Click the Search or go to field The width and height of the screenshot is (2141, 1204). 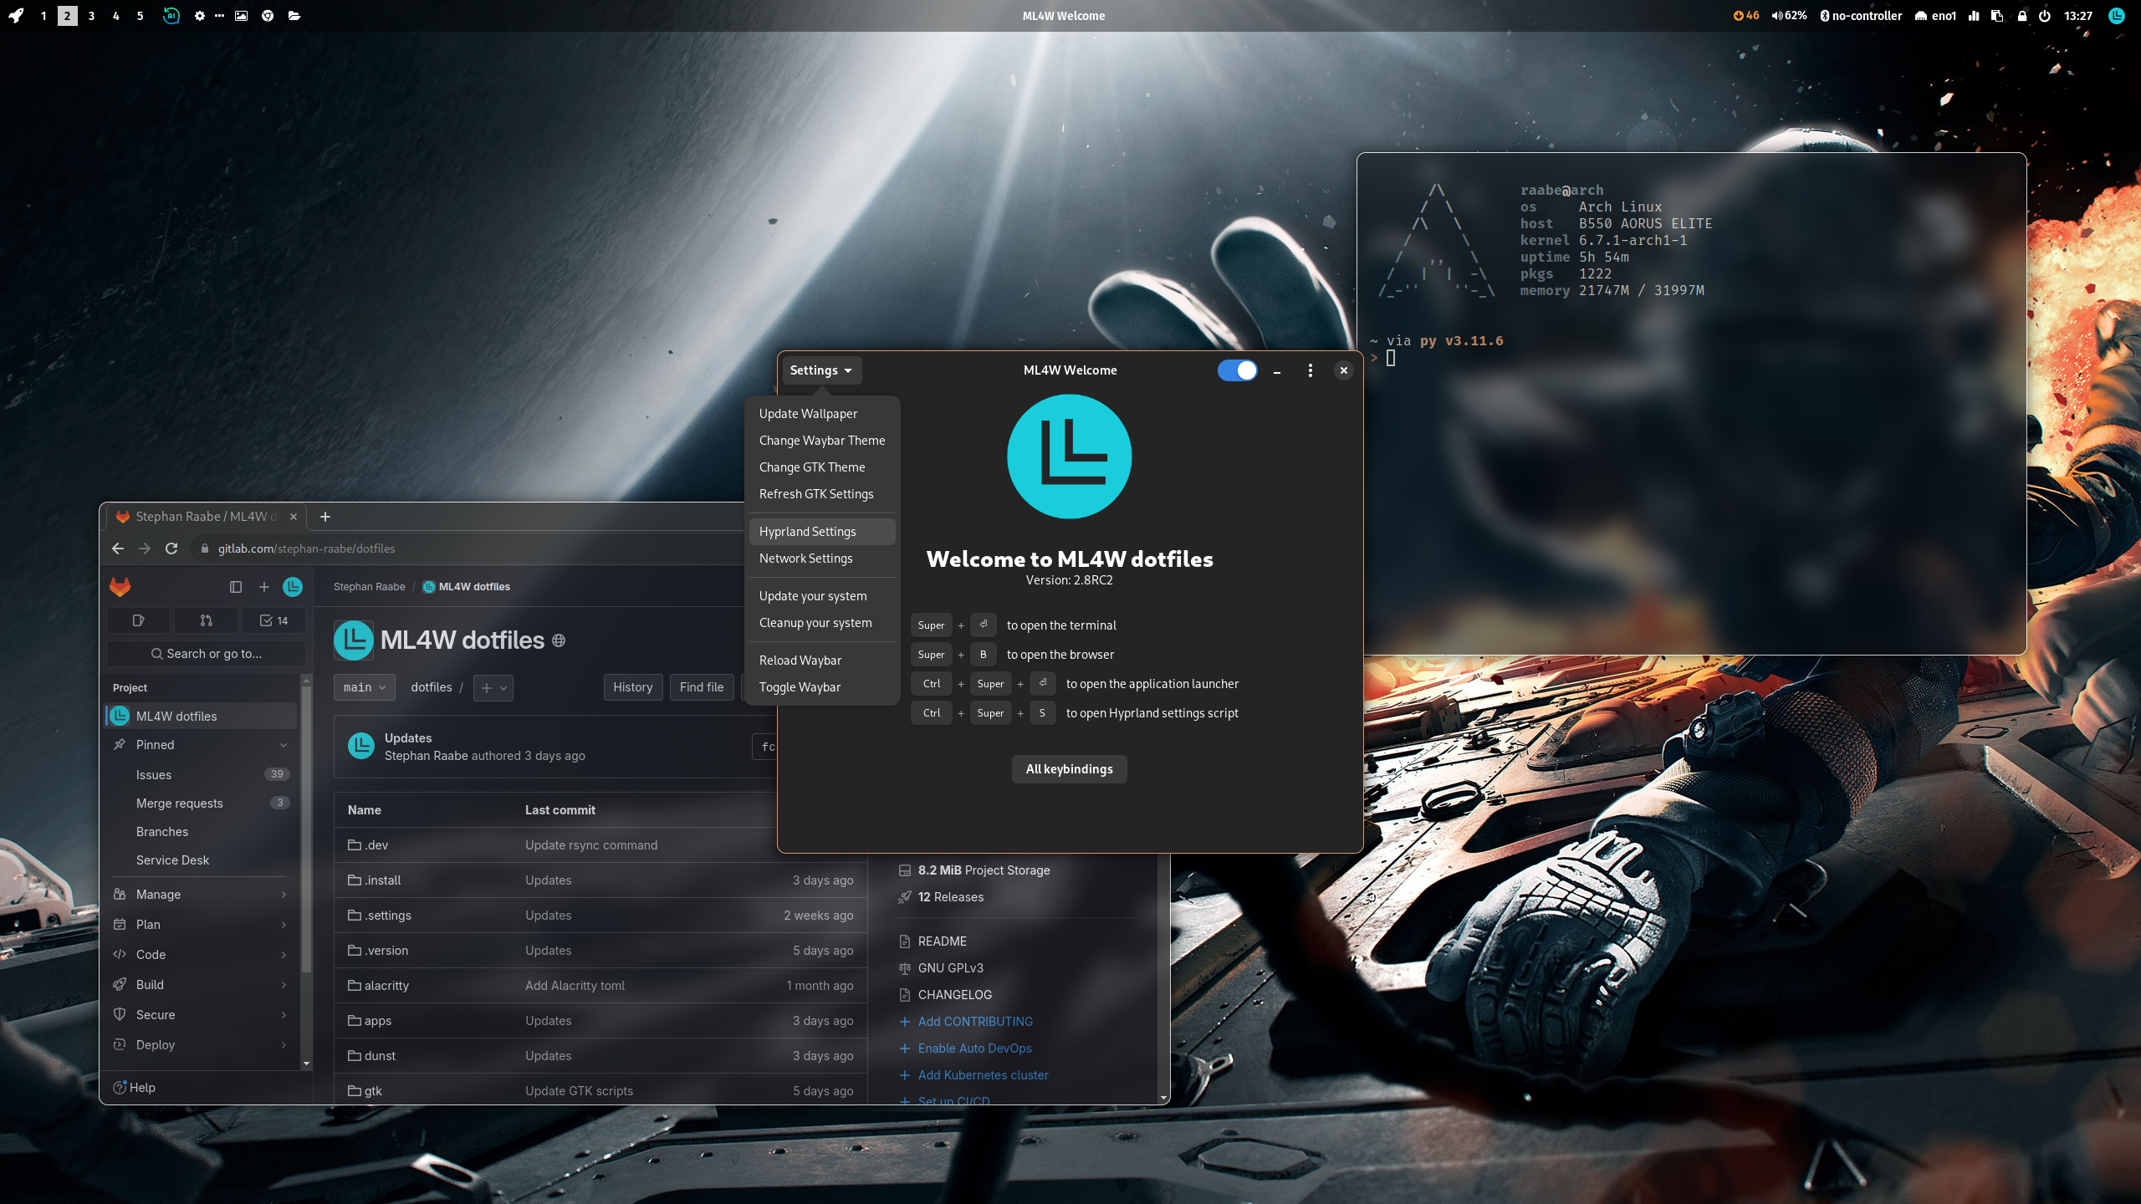coord(206,654)
